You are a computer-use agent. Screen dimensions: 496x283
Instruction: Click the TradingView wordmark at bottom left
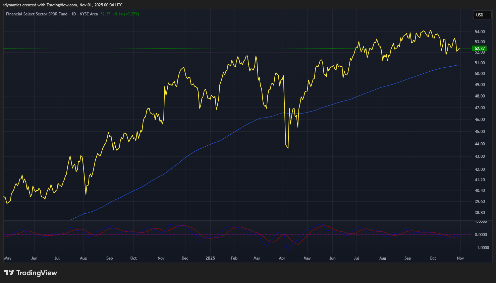coord(37,273)
